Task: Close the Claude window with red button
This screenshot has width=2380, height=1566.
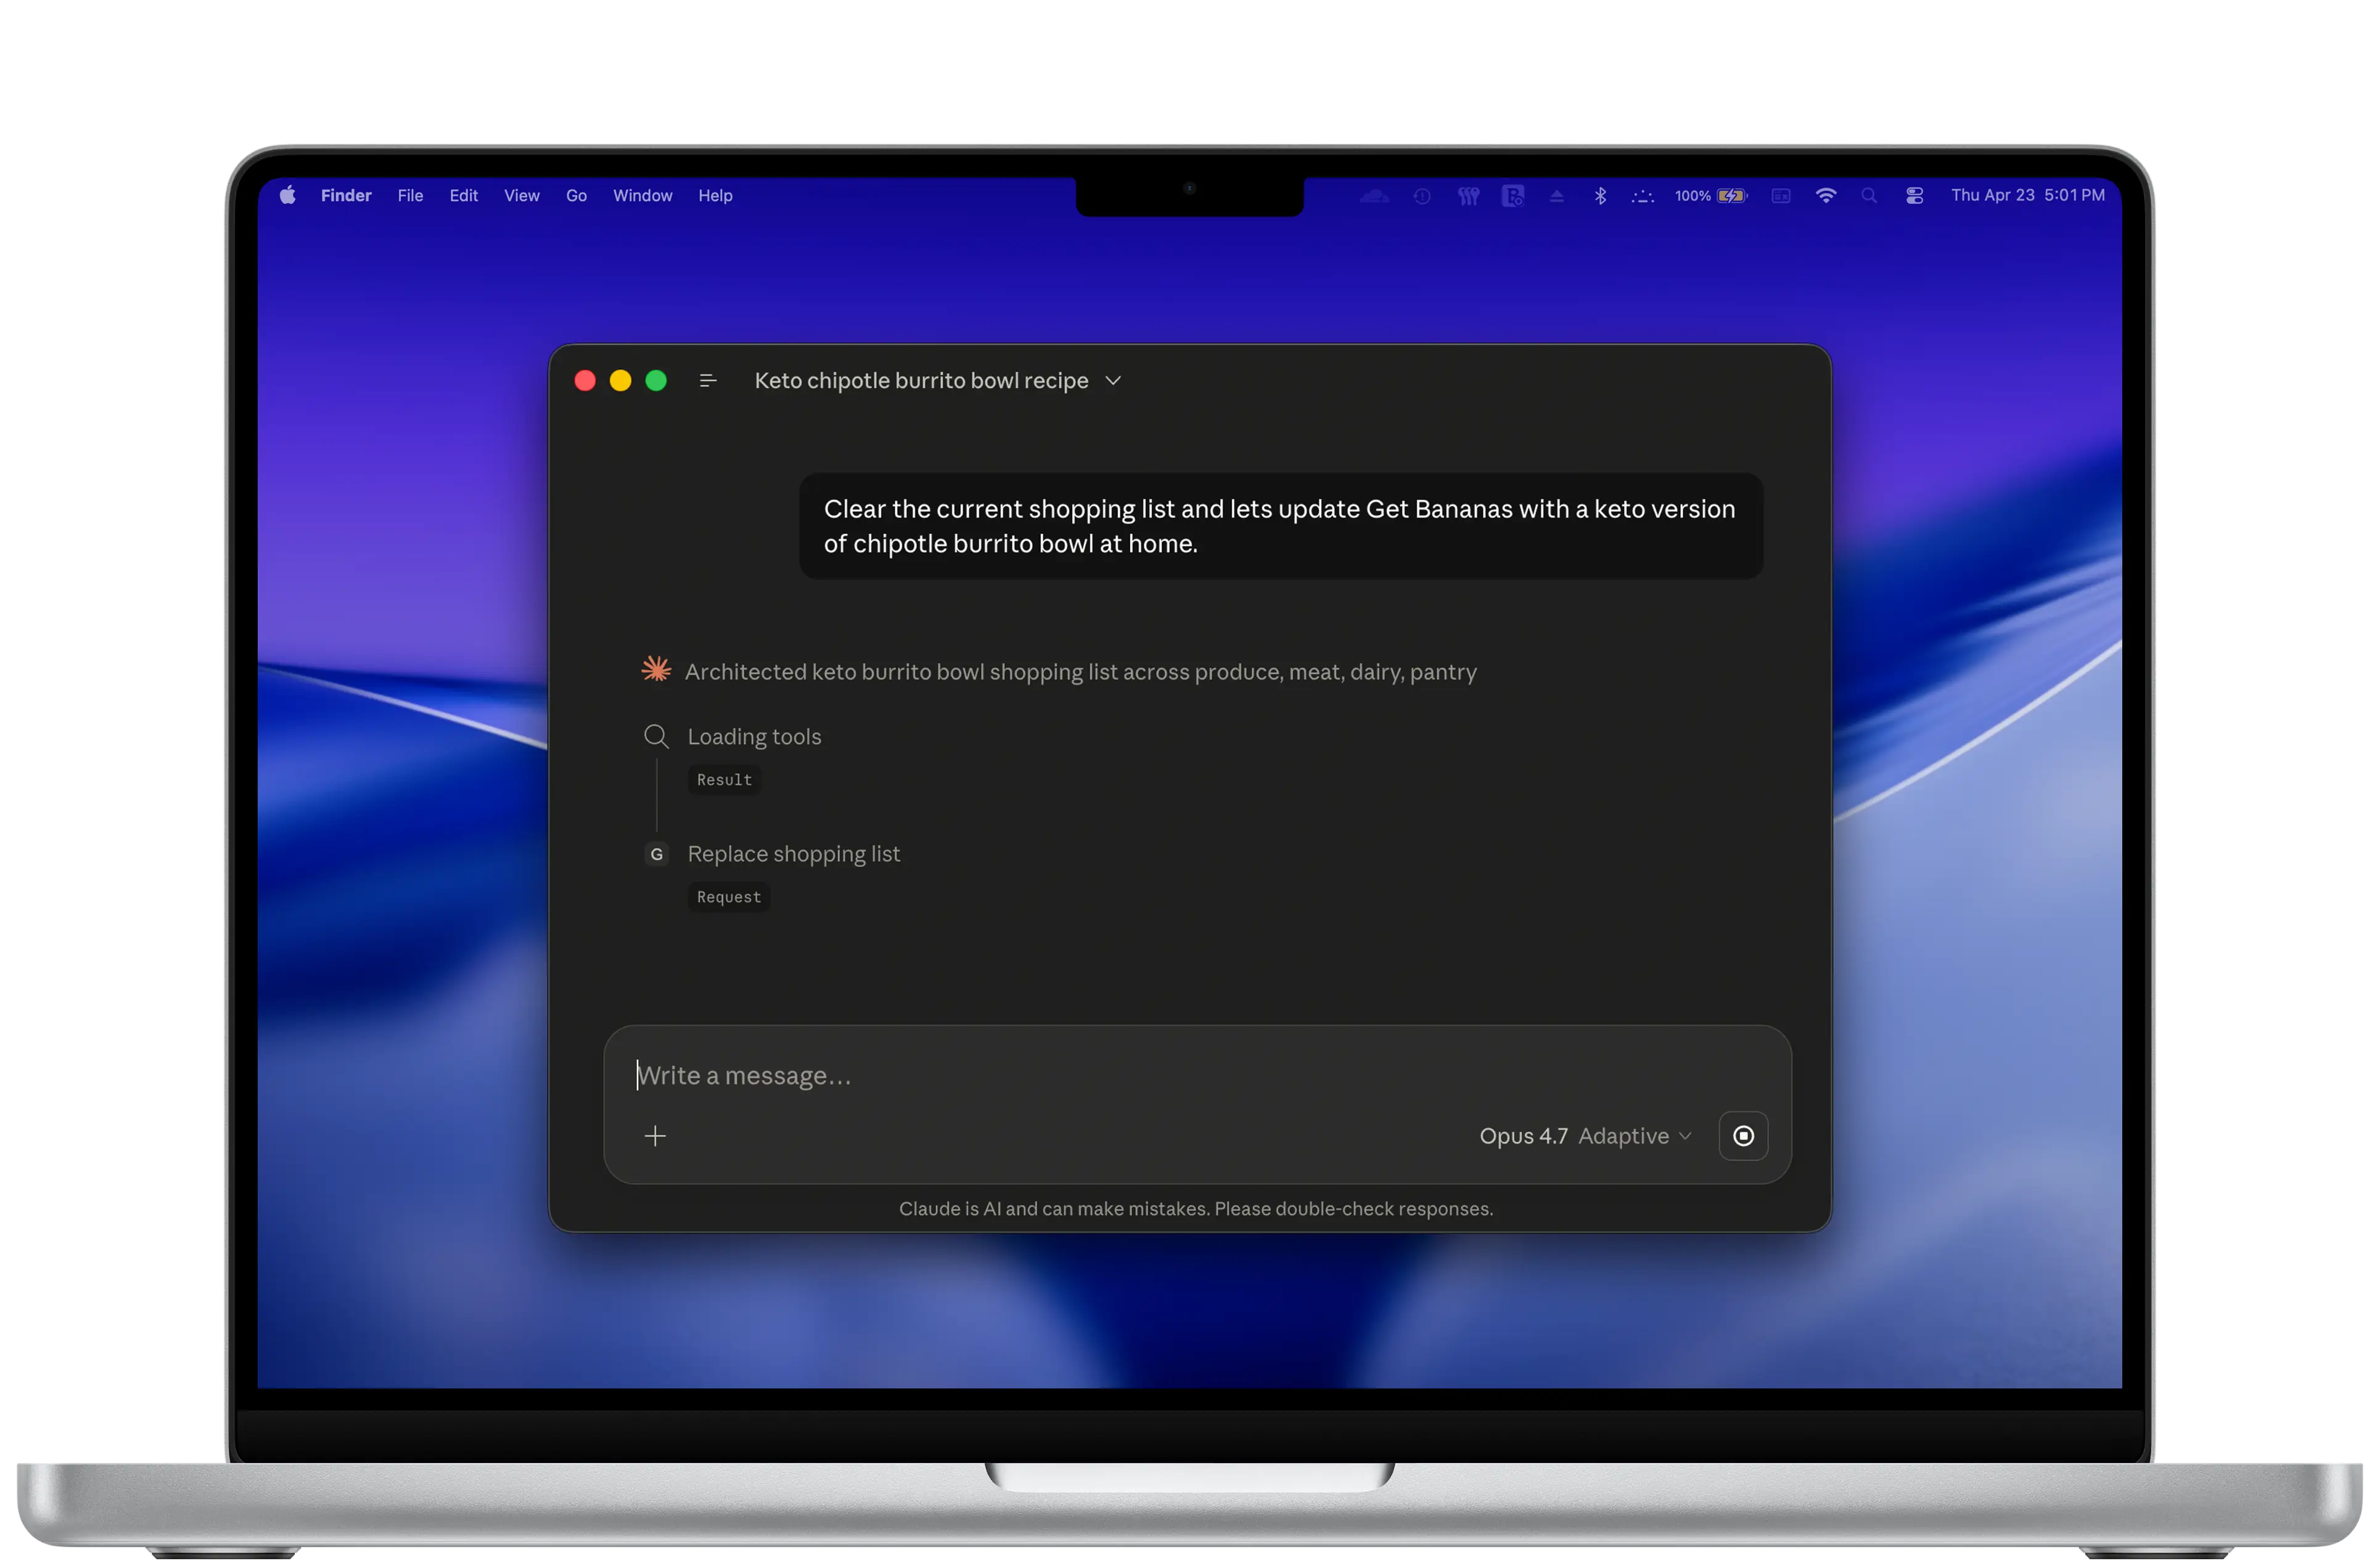Action: point(585,381)
